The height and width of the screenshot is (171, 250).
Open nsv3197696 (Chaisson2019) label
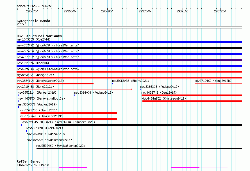pos(41,116)
